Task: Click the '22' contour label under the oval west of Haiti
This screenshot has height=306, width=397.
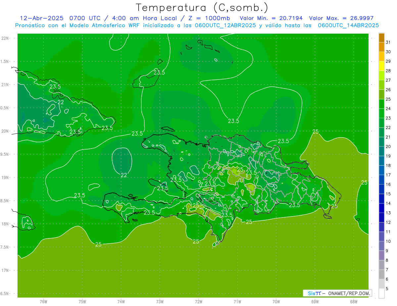Action: [x=124, y=175]
